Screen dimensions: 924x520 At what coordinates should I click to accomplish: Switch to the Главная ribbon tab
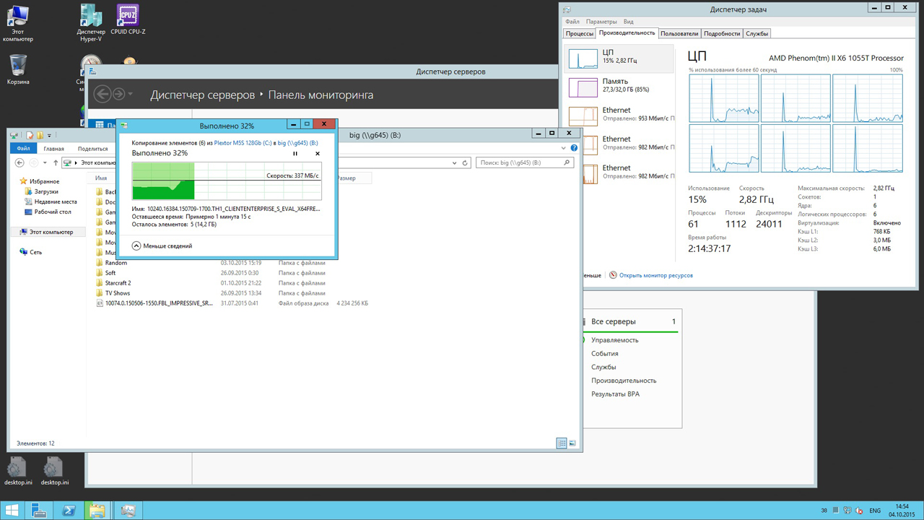click(x=53, y=149)
